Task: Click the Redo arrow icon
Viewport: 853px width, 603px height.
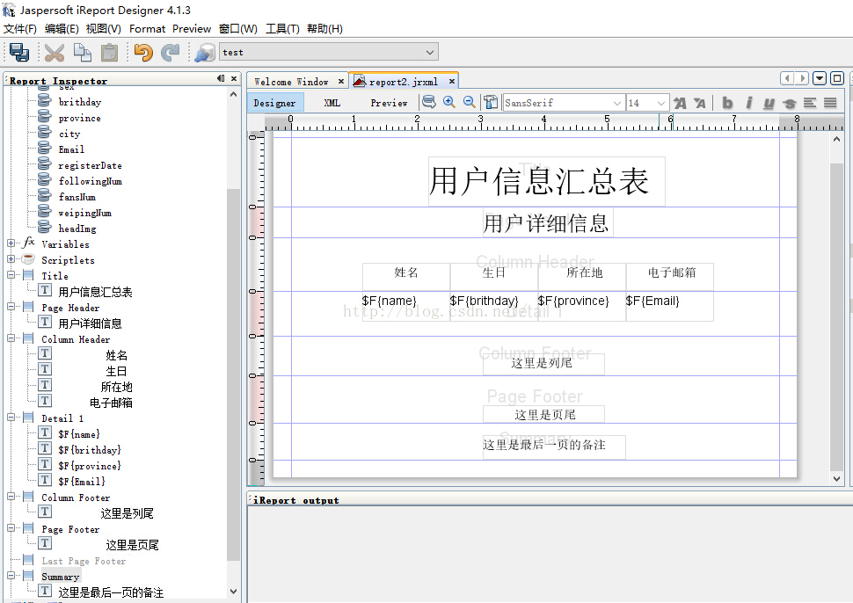Action: point(171,52)
